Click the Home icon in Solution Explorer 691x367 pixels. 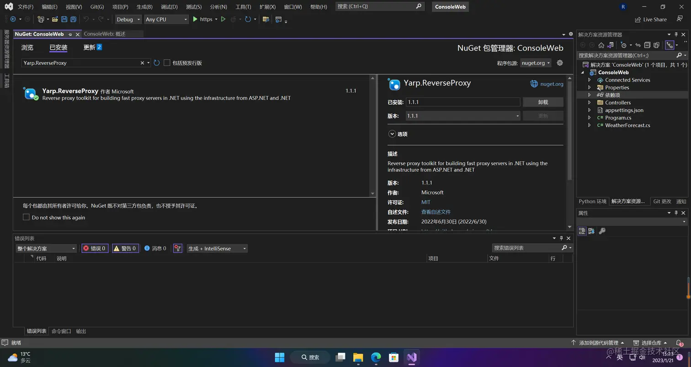[x=601, y=45]
